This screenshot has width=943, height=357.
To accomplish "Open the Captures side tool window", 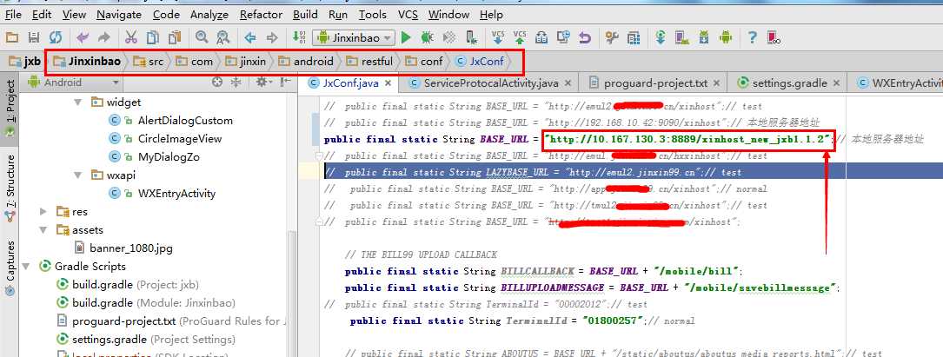I will pyautogui.click(x=10, y=269).
